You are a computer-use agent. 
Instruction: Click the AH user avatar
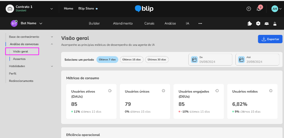(x=275, y=9)
